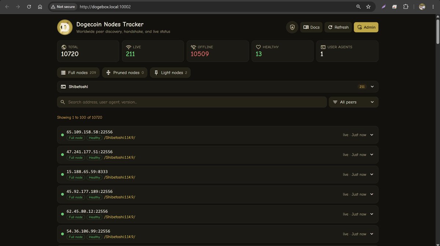The image size is (440, 246).
Task: Click the search magnifier icon in the field
Action: [x=63, y=102]
